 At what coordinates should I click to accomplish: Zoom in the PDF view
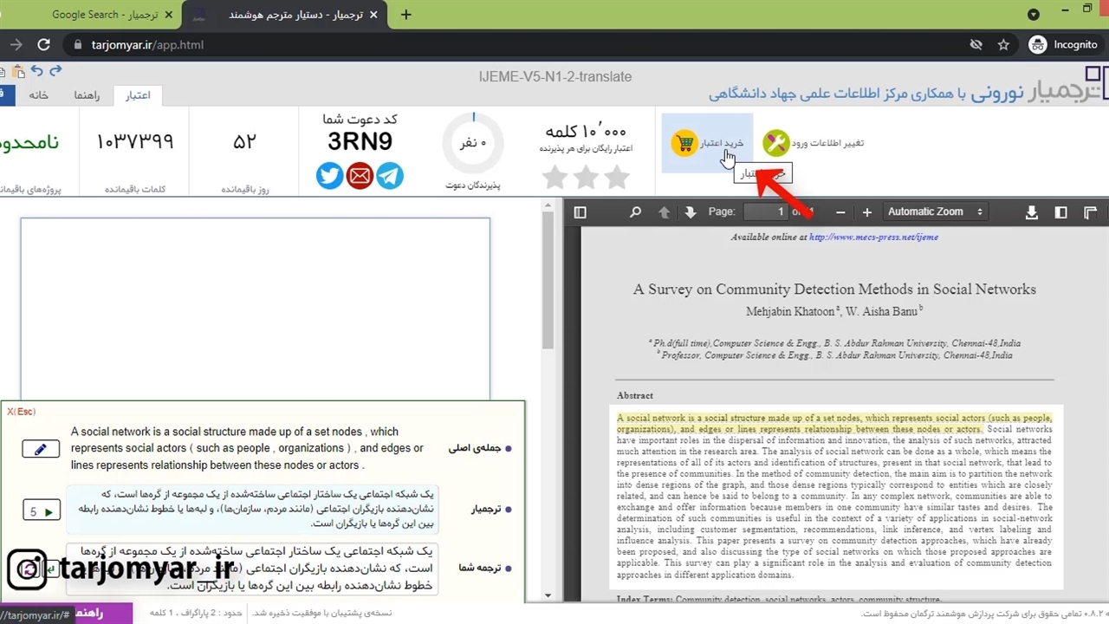[x=866, y=212]
